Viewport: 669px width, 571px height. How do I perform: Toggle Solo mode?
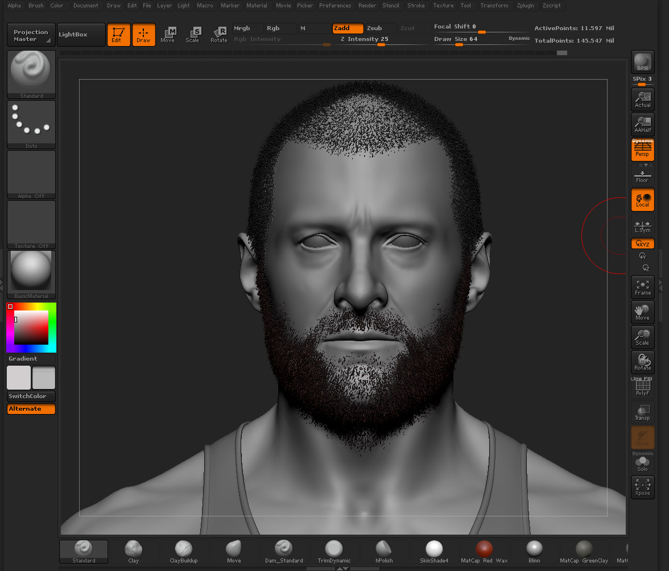tap(643, 463)
